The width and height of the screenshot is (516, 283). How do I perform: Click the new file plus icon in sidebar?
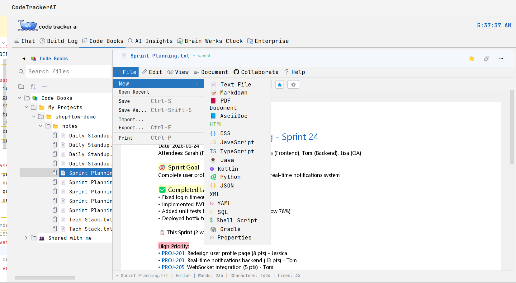33,86
